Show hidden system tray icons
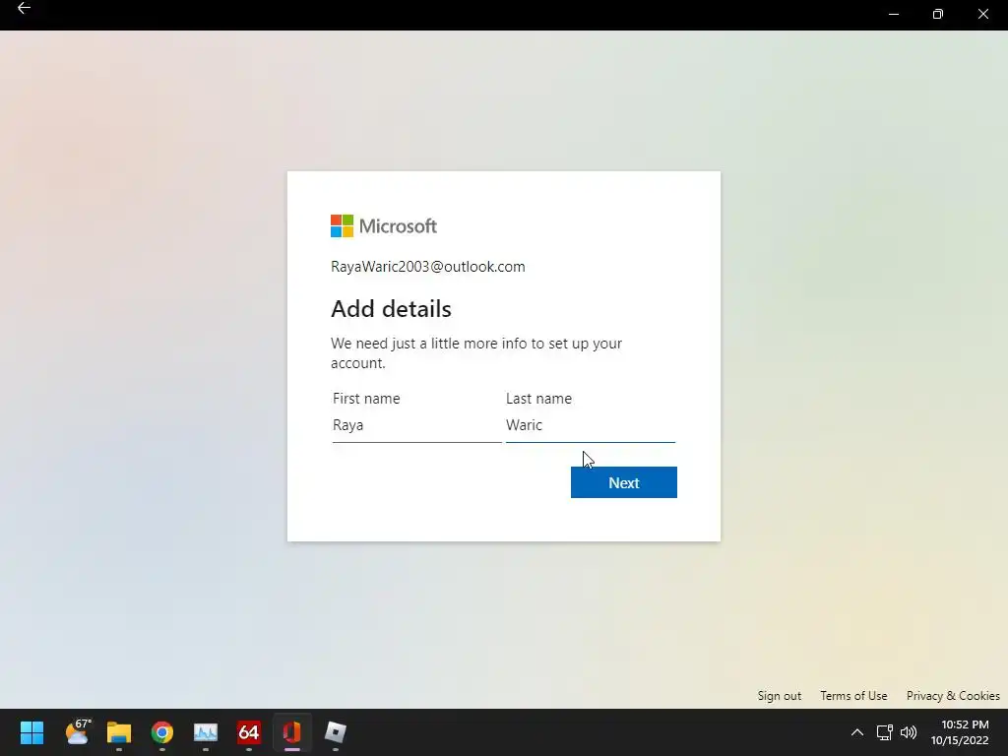Screen dimensions: 1008x756 point(857,732)
